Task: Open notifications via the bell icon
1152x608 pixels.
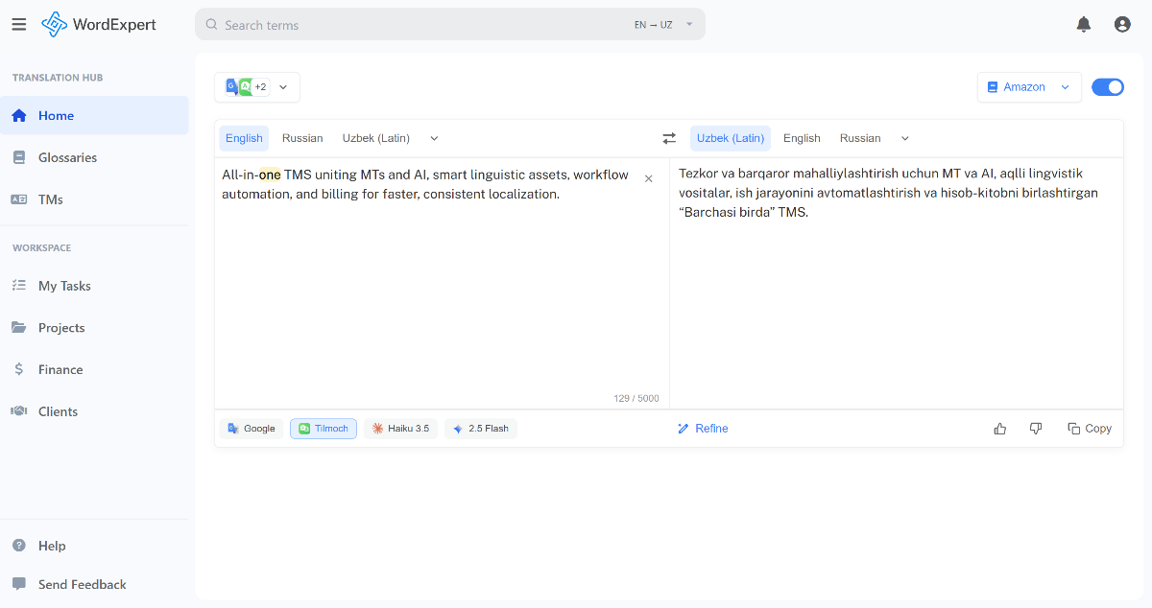Action: [1084, 24]
